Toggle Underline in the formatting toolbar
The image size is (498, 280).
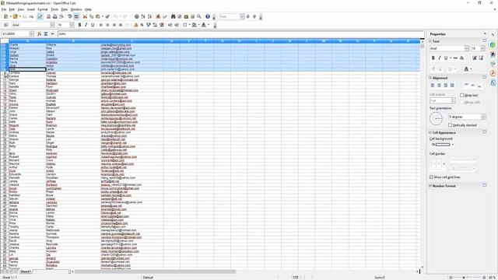tap(93, 25)
